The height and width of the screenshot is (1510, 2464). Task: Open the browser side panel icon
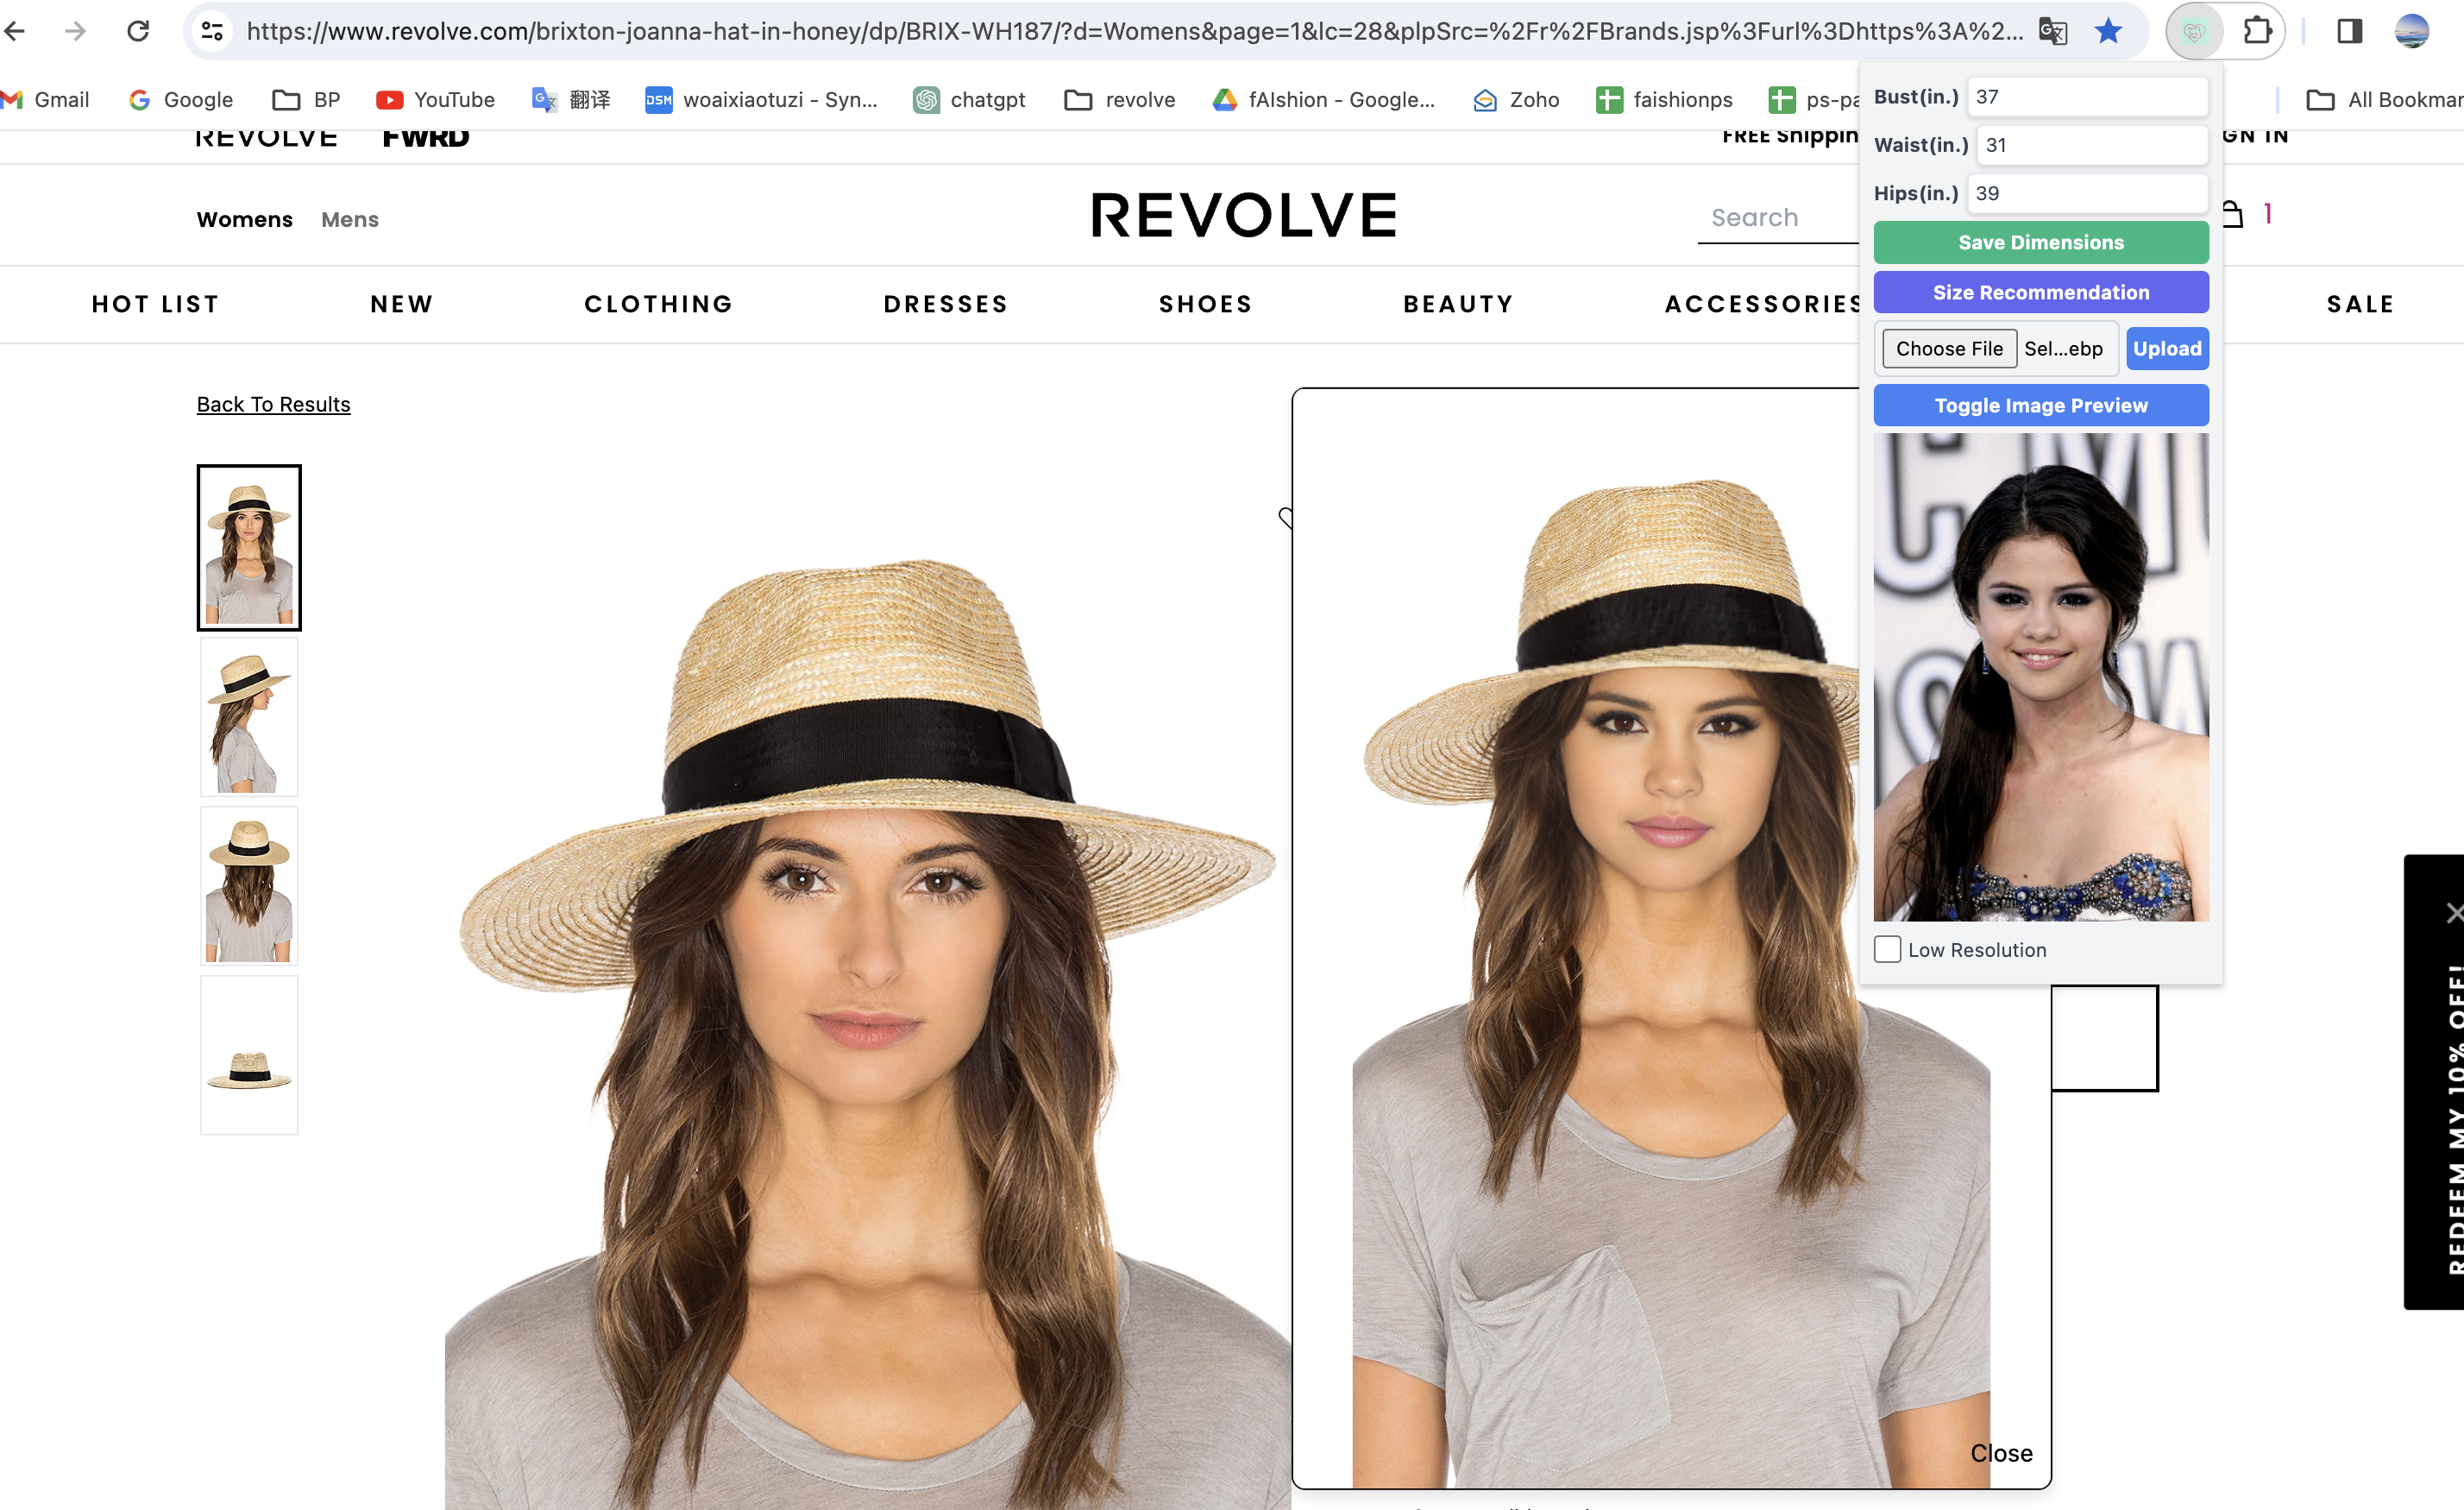click(x=2349, y=31)
